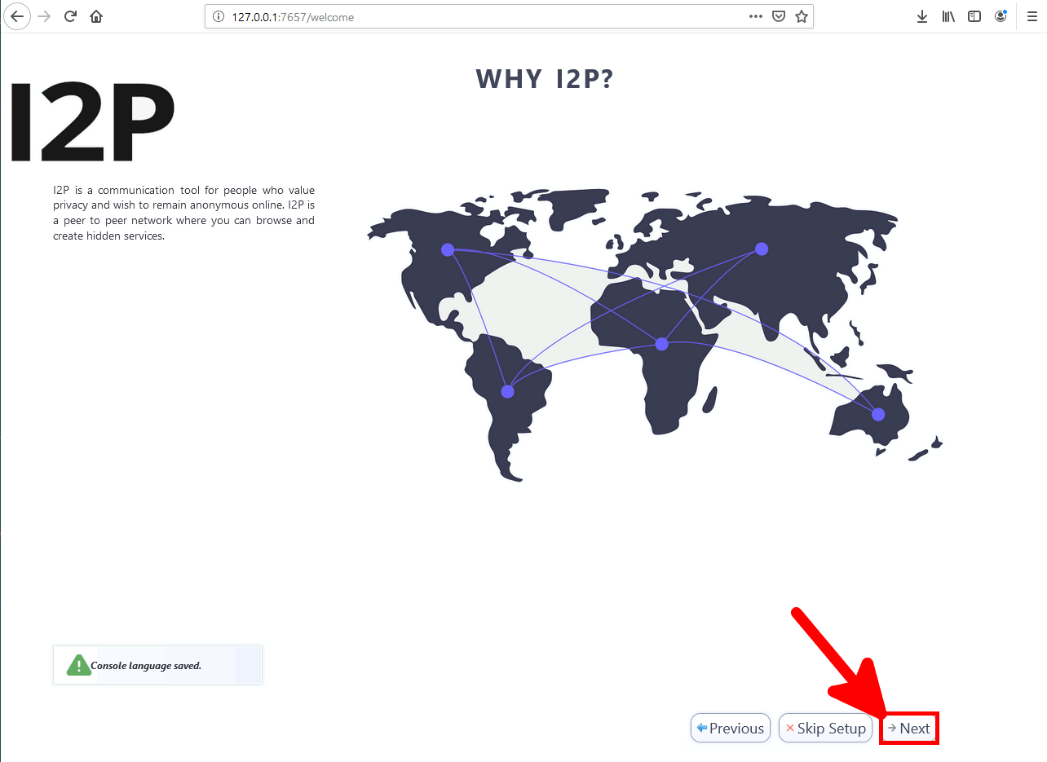The height and width of the screenshot is (762, 1047).
Task: Open the Library bookshelf icon
Action: click(x=948, y=16)
